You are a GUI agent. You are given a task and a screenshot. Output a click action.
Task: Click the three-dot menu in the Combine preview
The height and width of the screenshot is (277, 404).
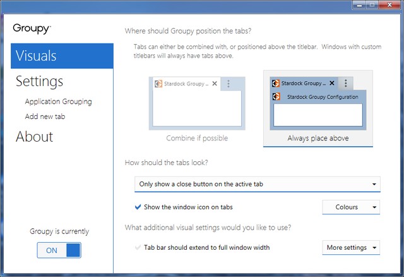229,83
